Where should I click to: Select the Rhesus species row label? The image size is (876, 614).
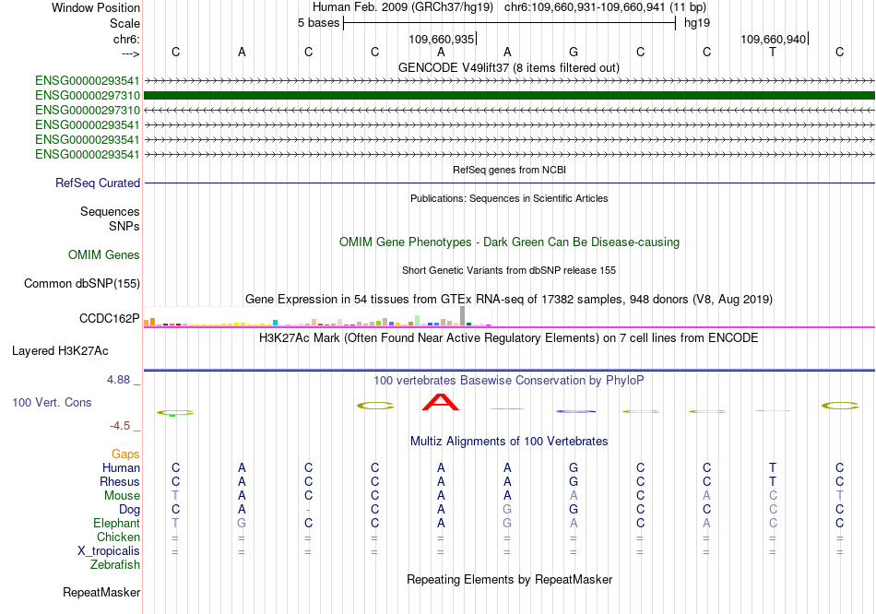point(120,481)
